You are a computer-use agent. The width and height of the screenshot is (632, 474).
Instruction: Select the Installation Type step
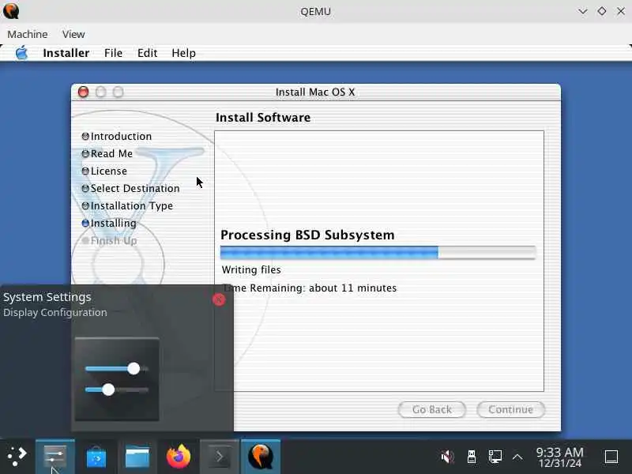(x=127, y=205)
